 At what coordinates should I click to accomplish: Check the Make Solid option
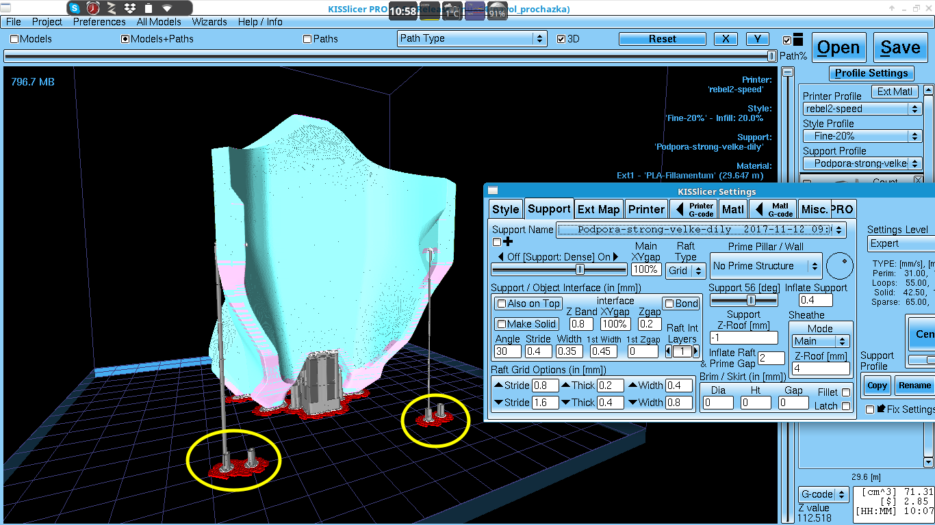(x=502, y=324)
